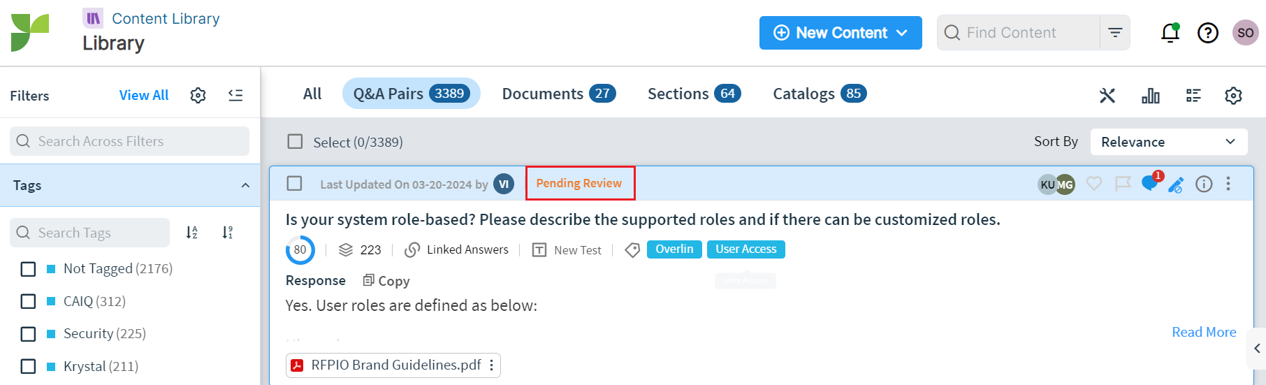Switch to the Catalogs tab
1266x385 pixels.
click(820, 94)
